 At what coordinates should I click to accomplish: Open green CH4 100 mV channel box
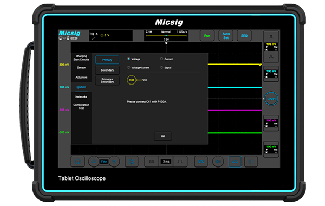271,150
